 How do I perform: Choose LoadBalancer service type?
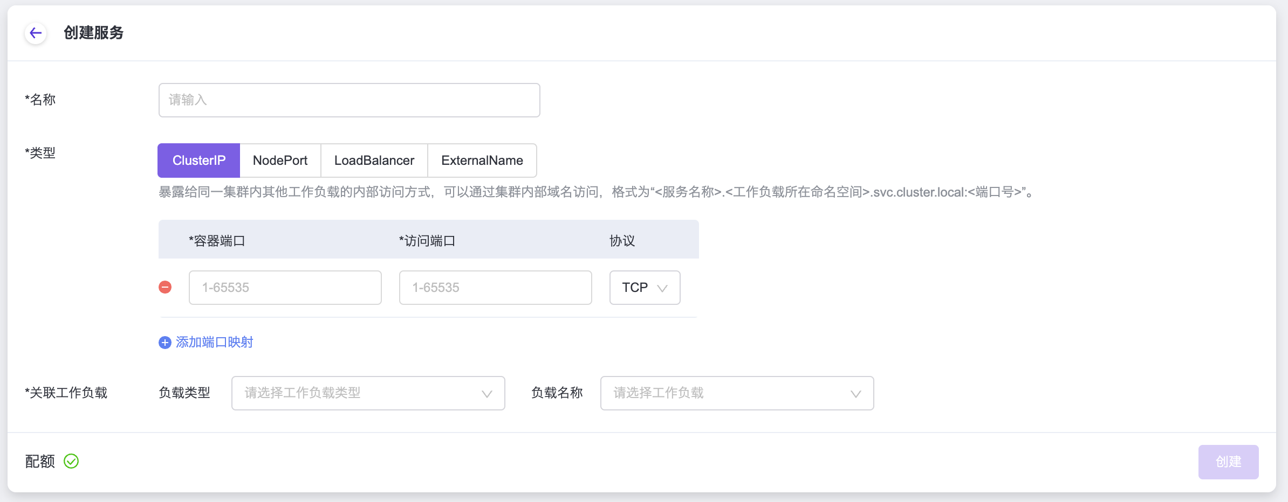coord(374,161)
